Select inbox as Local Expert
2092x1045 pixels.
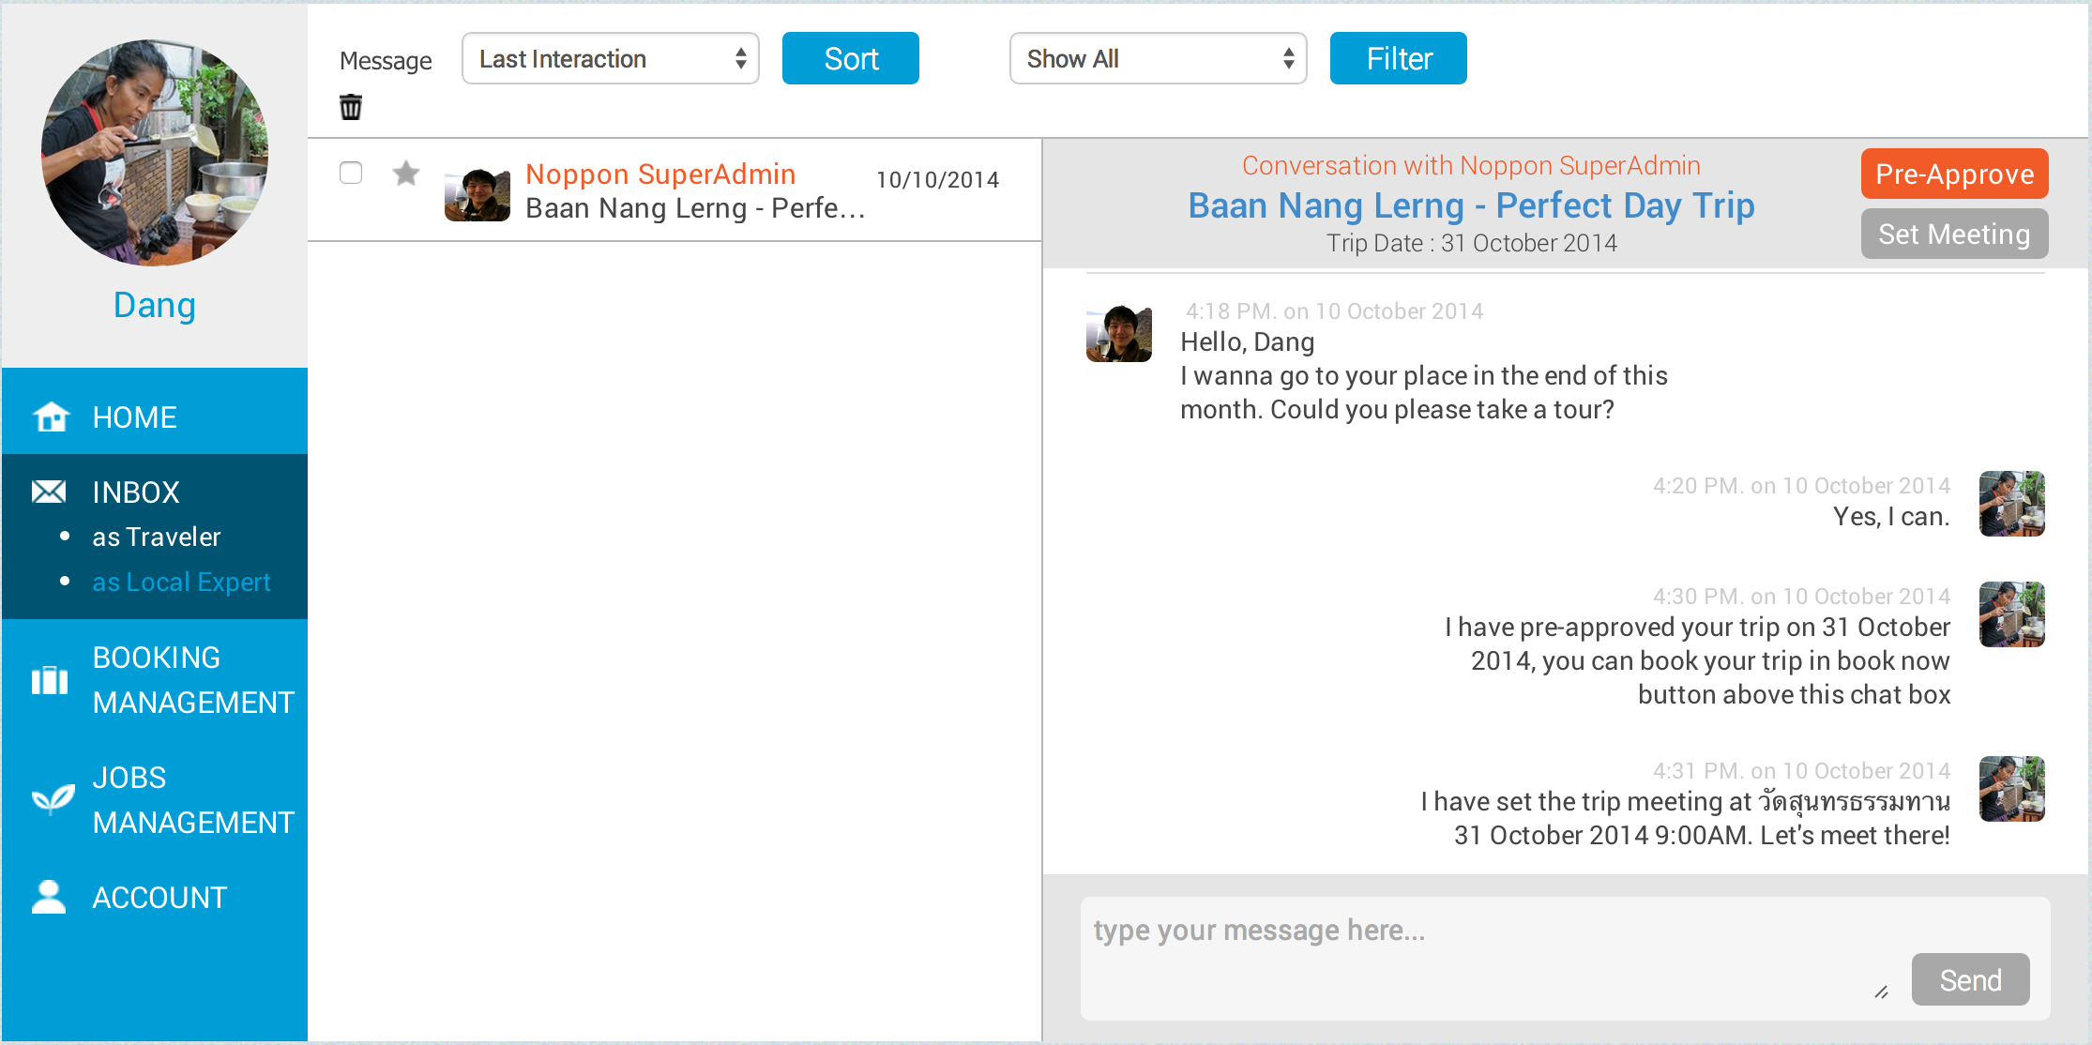point(181,582)
